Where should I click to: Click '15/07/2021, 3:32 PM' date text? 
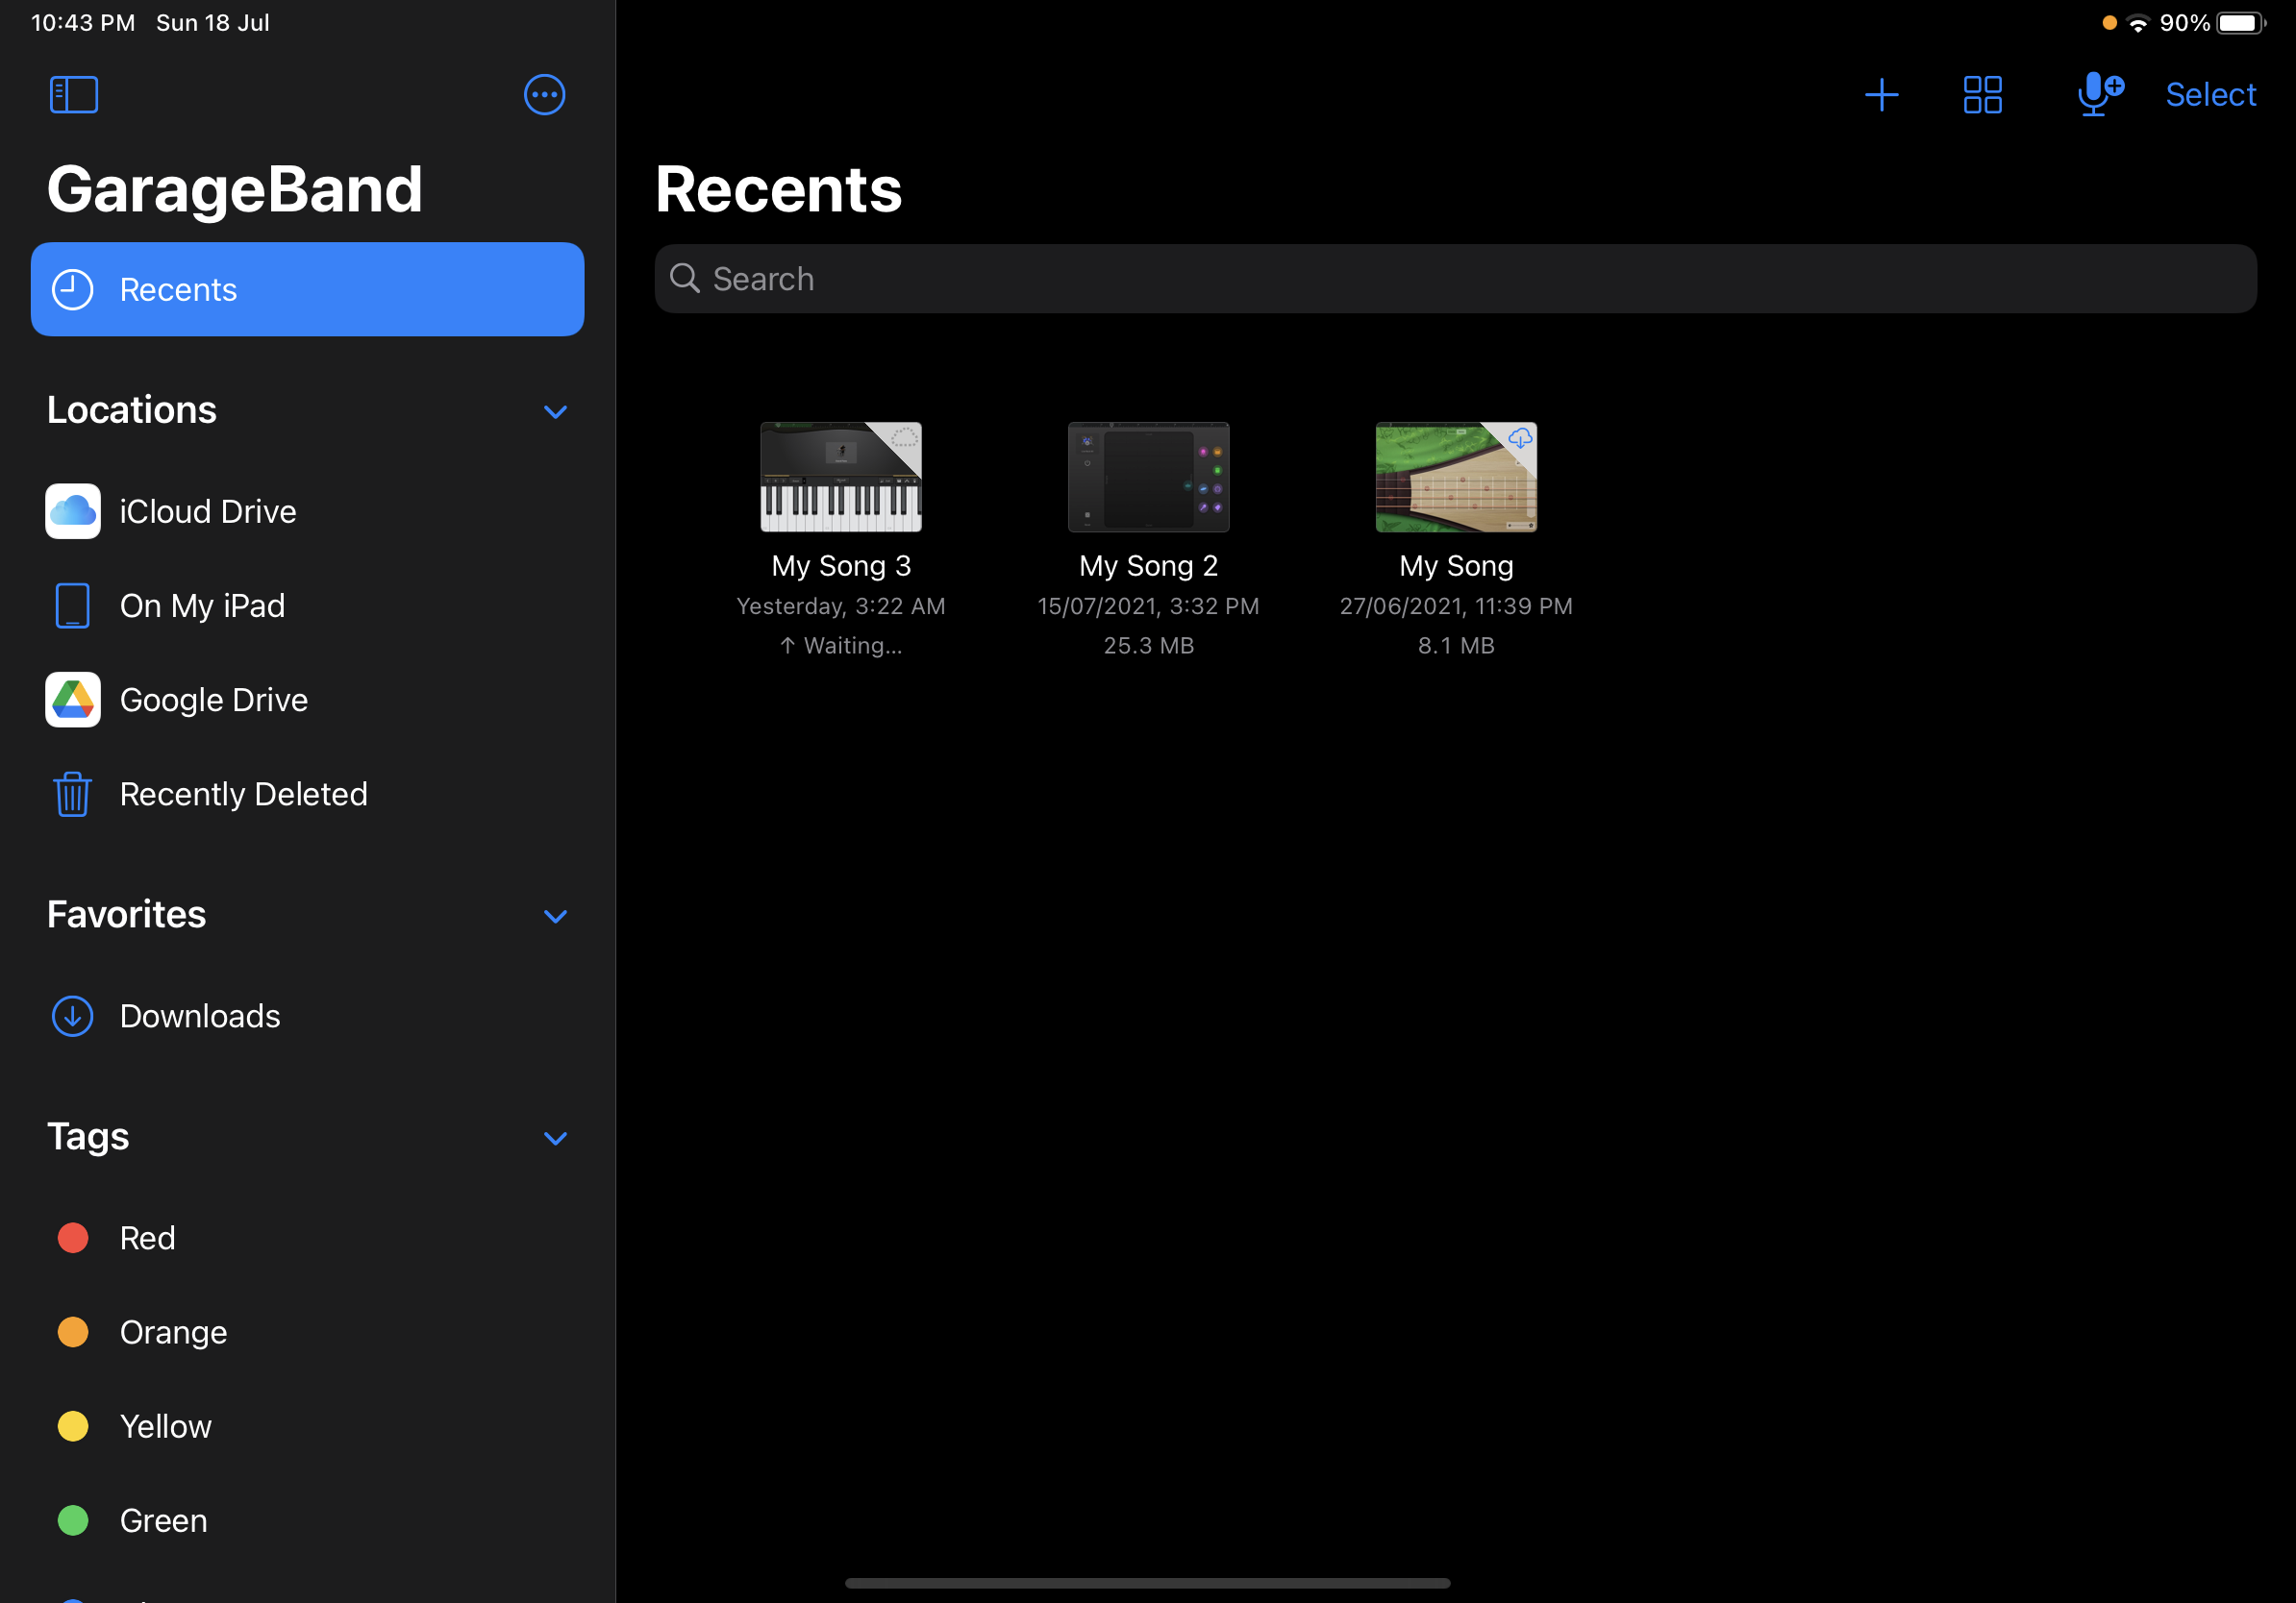coord(1148,606)
